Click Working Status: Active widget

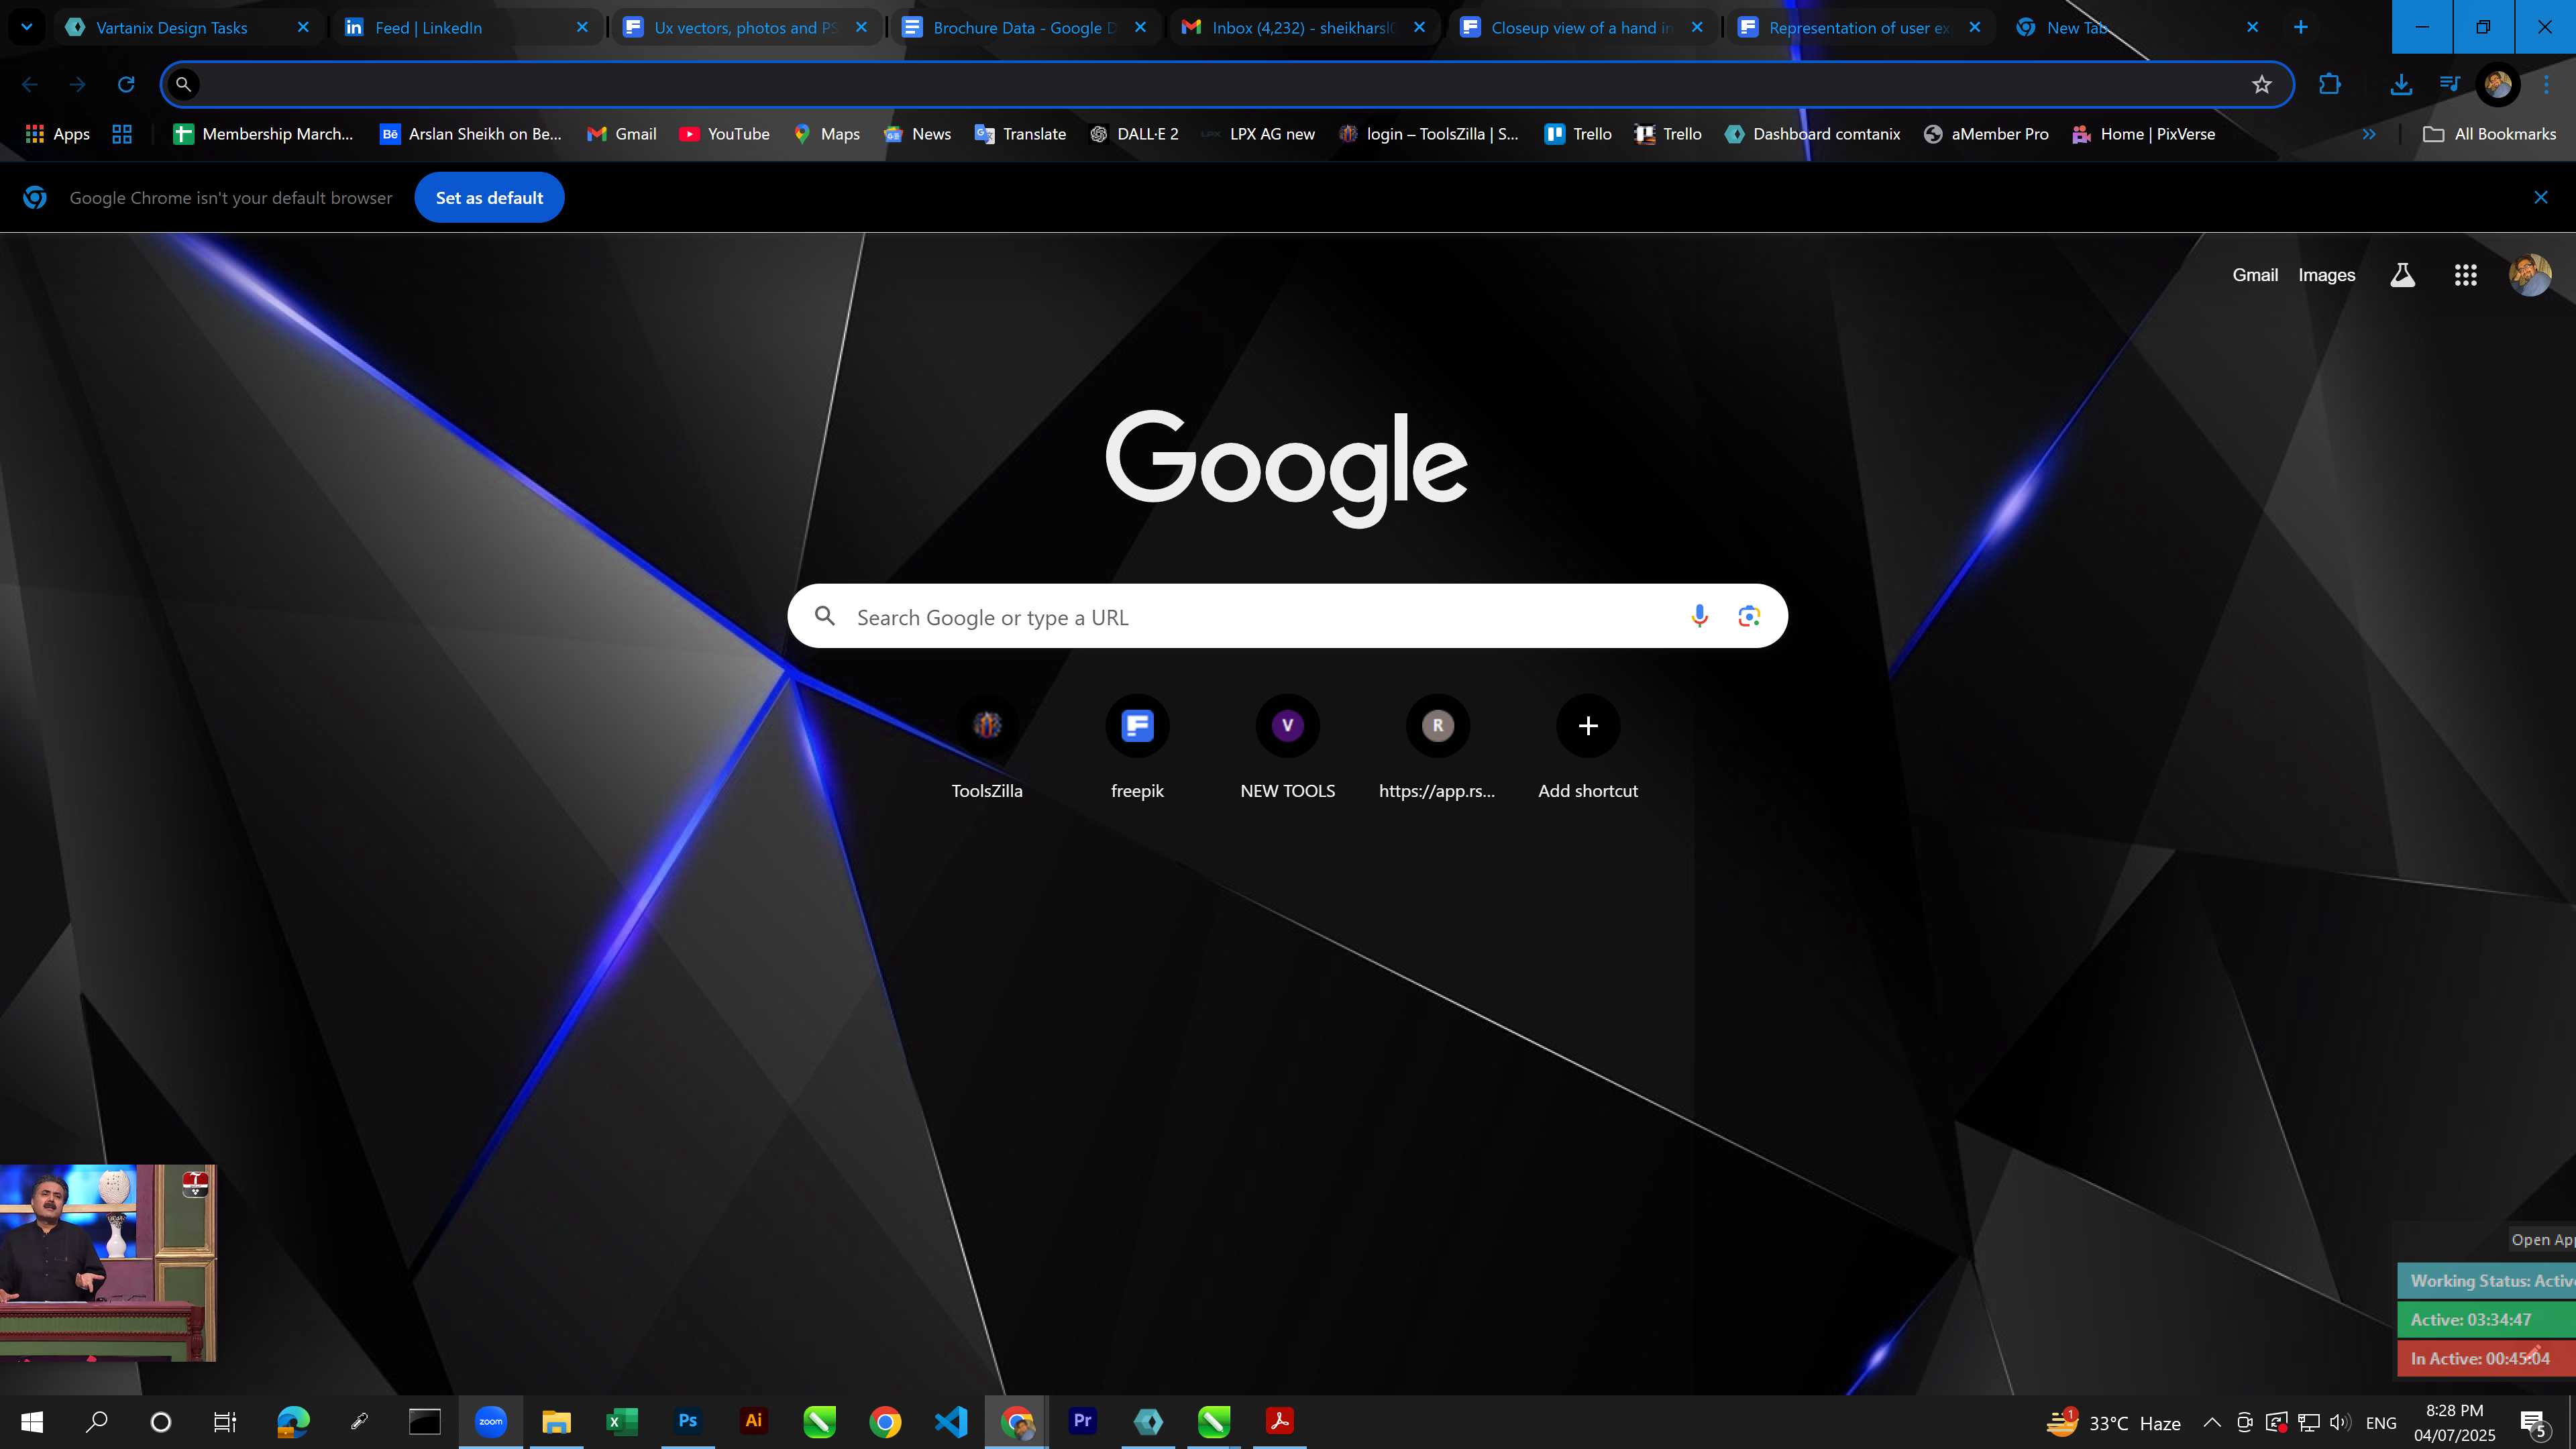click(x=2487, y=1281)
